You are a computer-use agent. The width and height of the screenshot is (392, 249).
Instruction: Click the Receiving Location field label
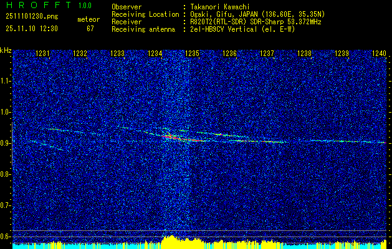[x=145, y=14]
